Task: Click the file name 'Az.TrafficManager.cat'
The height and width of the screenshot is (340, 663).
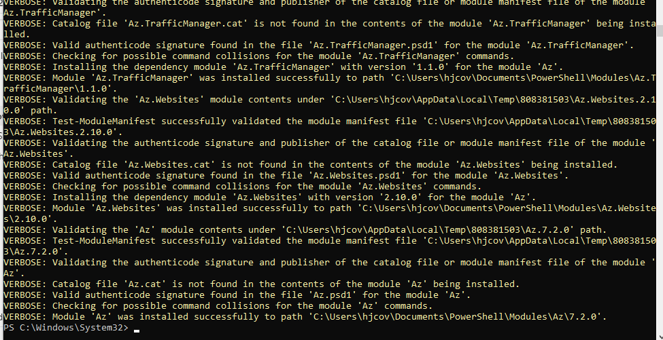Action: pos(184,24)
